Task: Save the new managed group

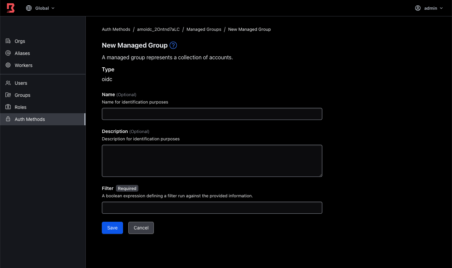Action: [112, 228]
